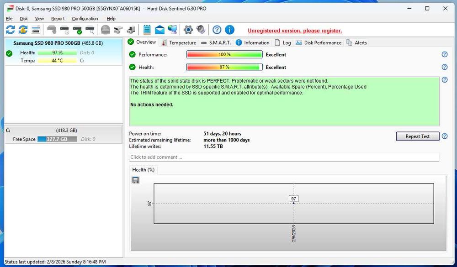Click the "11.55 TB" lifetime writes value
Image resolution: width=457 pixels, height=267 pixels.
pyautogui.click(x=213, y=147)
